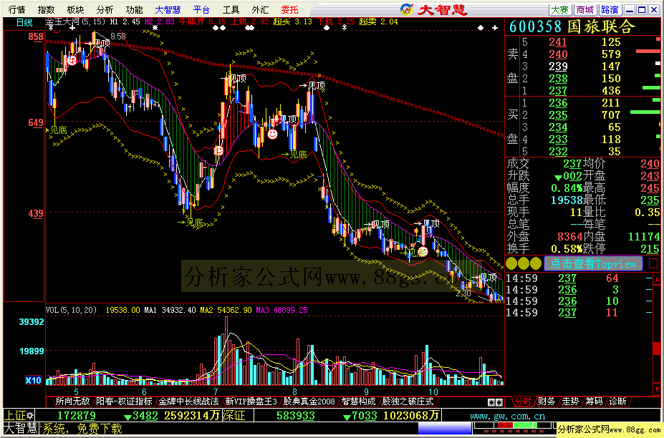Click the down arrow of tick list scrollbar

click(657, 389)
